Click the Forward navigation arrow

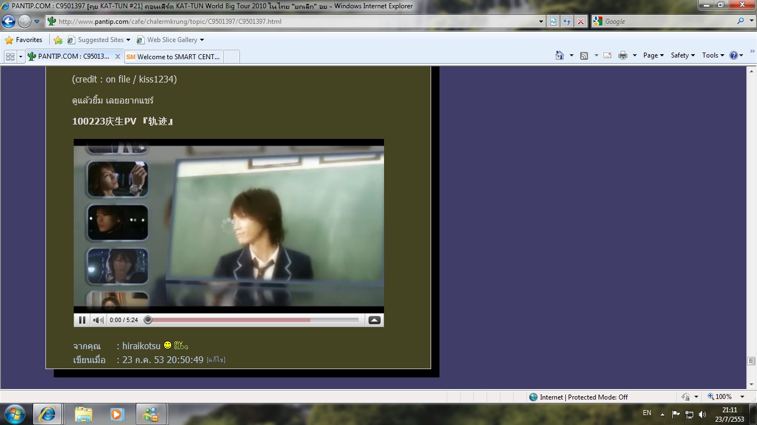pyautogui.click(x=24, y=22)
